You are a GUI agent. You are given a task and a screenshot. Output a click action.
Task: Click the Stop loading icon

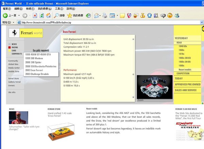[x=35, y=16]
